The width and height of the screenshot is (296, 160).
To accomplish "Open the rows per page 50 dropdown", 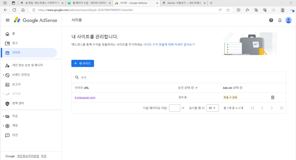I will coord(212,108).
